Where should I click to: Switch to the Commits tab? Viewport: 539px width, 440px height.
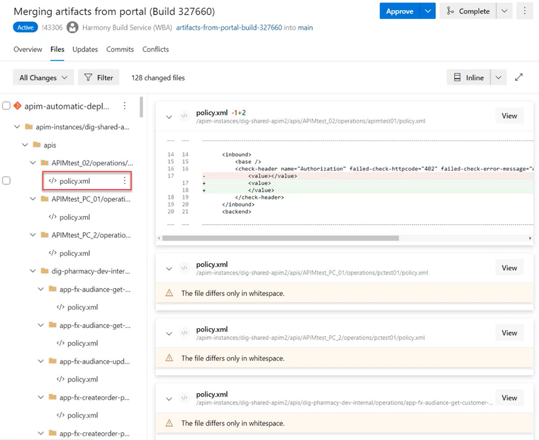click(x=120, y=49)
